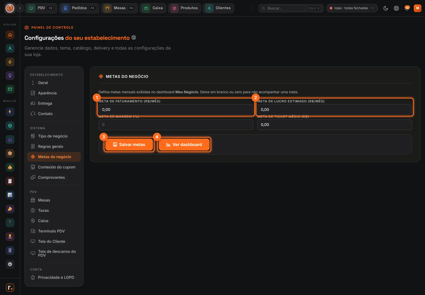Open the home shortcut in the sidebar
Viewport: 425px width, 295px height.
pyautogui.click(x=10, y=35)
